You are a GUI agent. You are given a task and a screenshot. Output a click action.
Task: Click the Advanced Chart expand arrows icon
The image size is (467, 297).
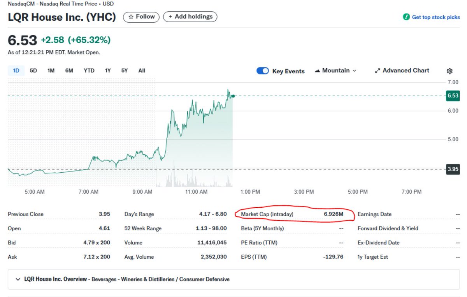coord(377,71)
